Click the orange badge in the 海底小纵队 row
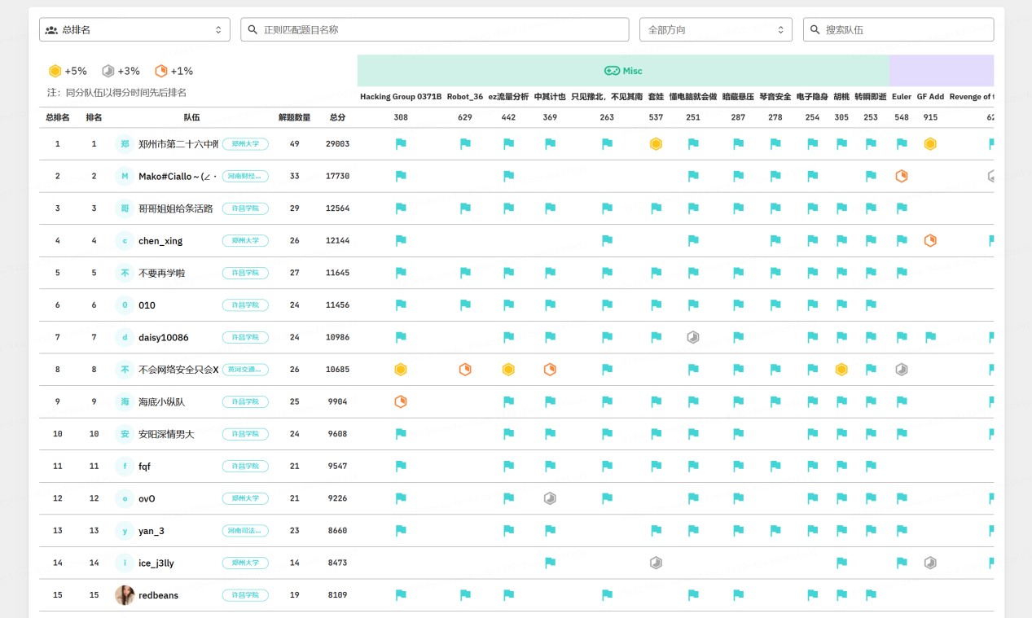The width and height of the screenshot is (1032, 618). point(401,401)
